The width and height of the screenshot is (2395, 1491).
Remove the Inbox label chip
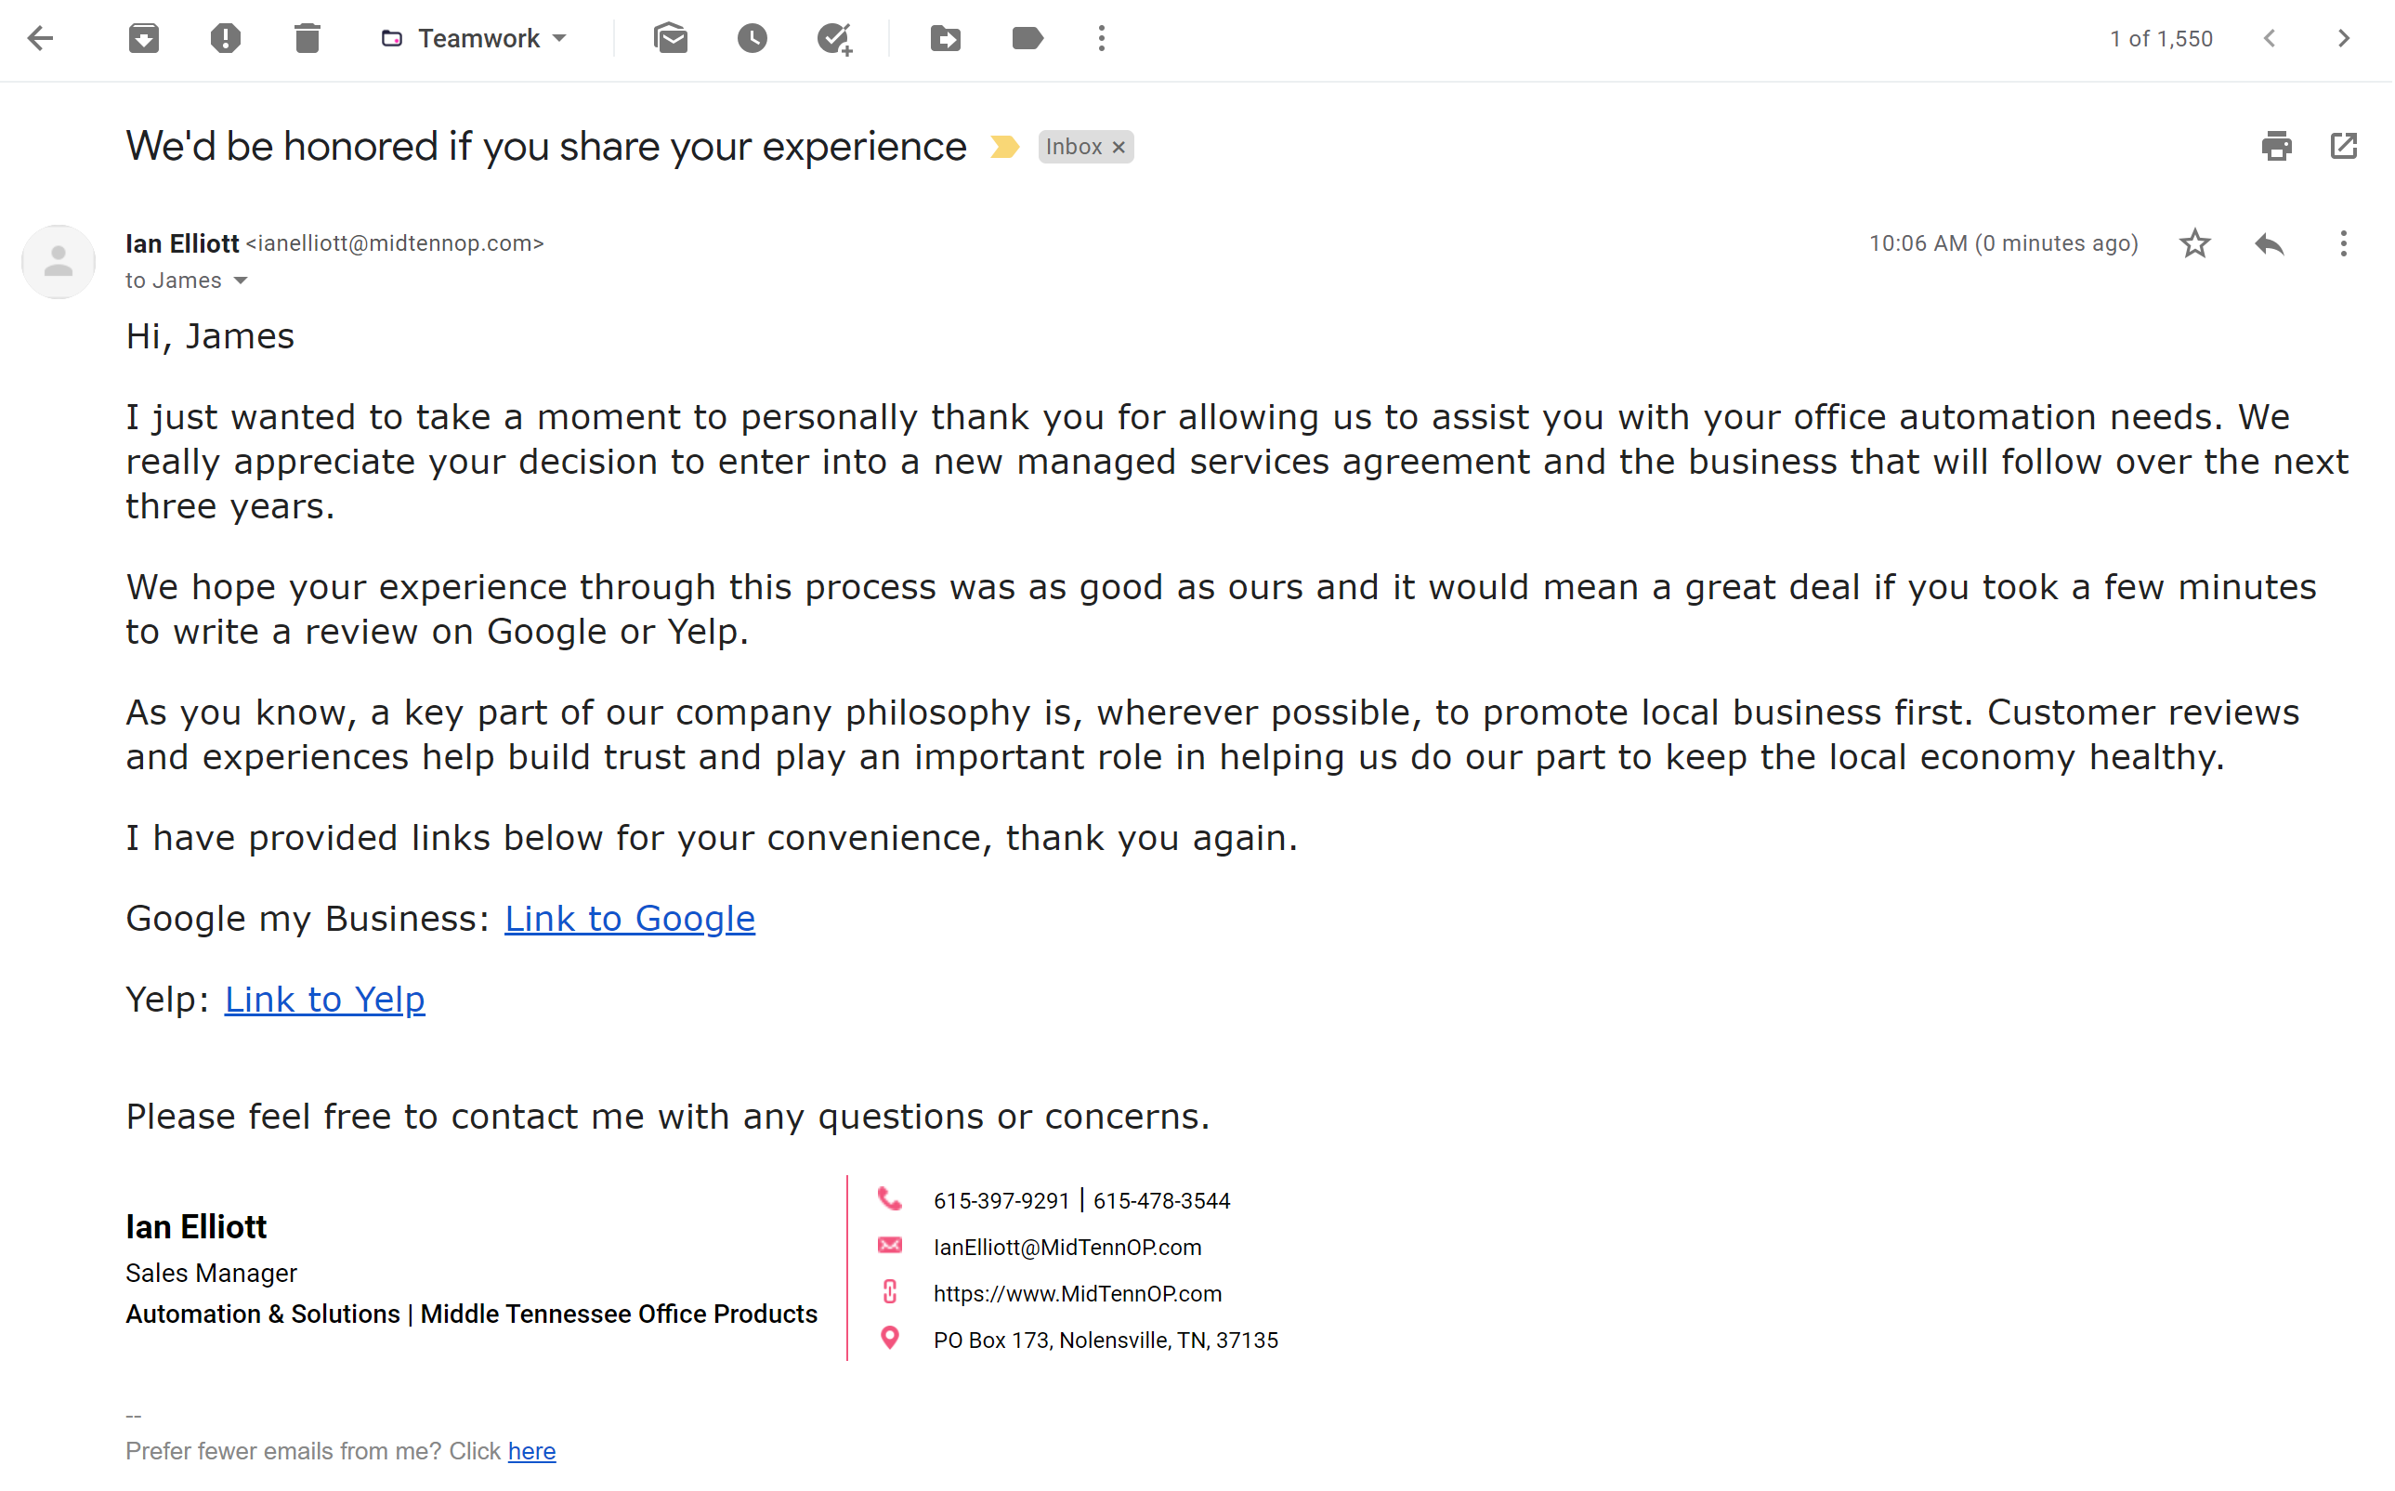click(1119, 148)
